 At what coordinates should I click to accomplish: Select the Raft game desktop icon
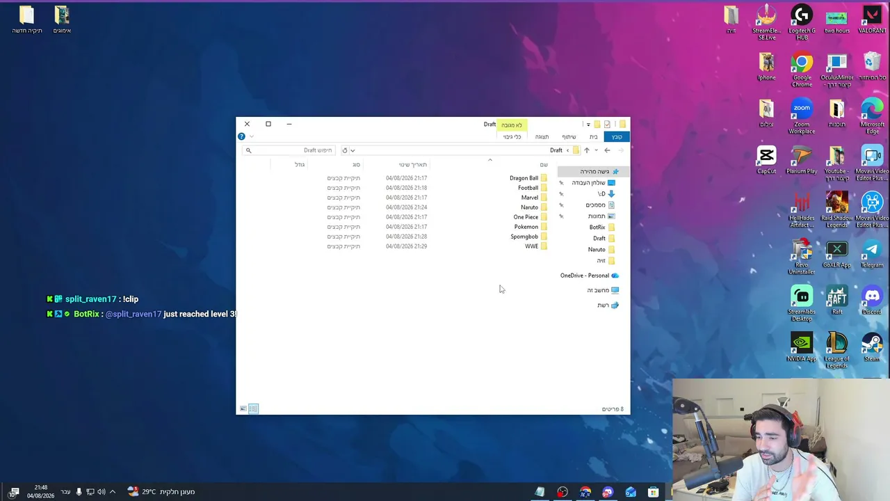tap(836, 301)
